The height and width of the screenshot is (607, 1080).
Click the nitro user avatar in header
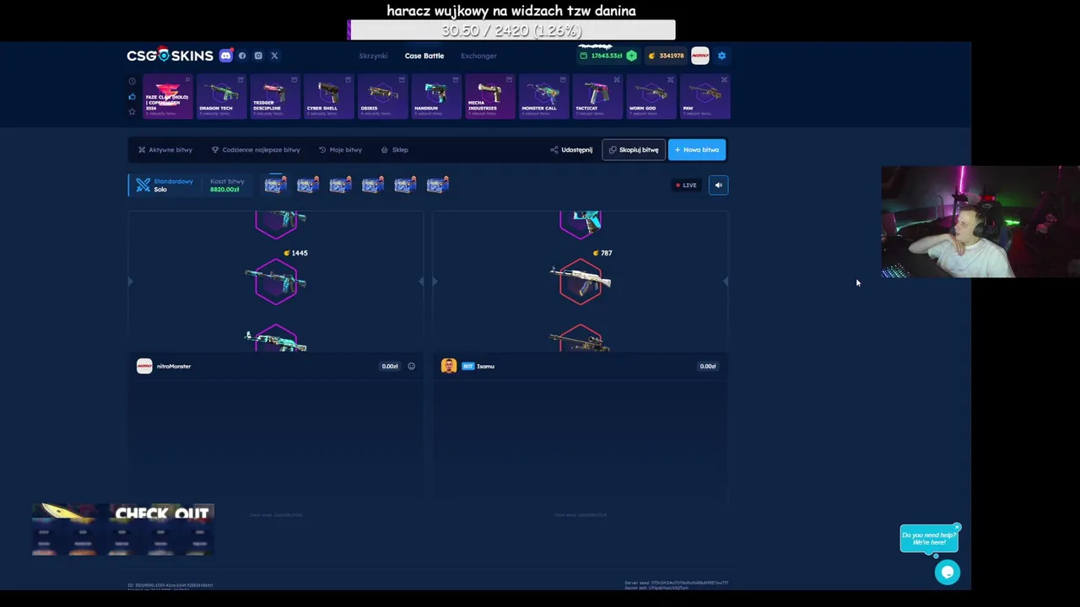click(x=699, y=56)
